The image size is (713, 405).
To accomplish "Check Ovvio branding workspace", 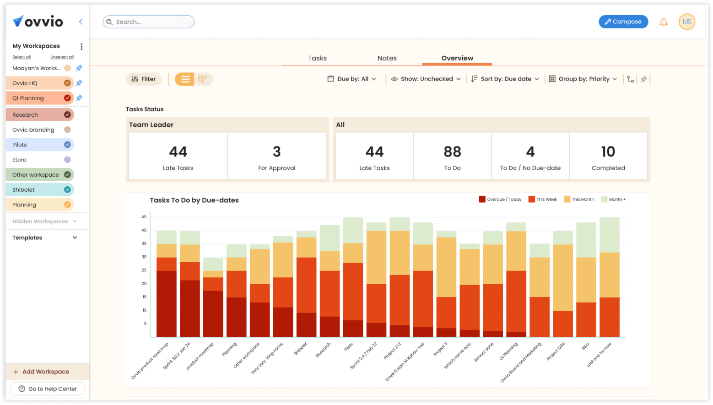I will tap(67, 130).
